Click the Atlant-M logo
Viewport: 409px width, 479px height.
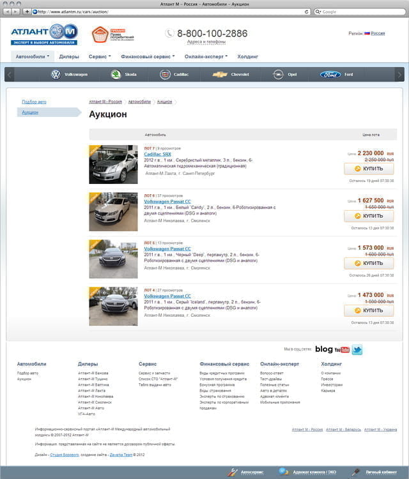[x=44, y=34]
